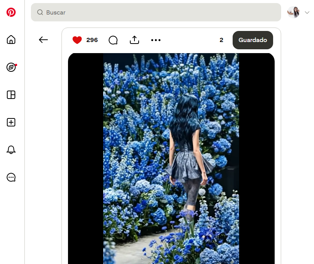The width and height of the screenshot is (314, 264).
Task: Open the profile avatar picture
Action: click(293, 12)
